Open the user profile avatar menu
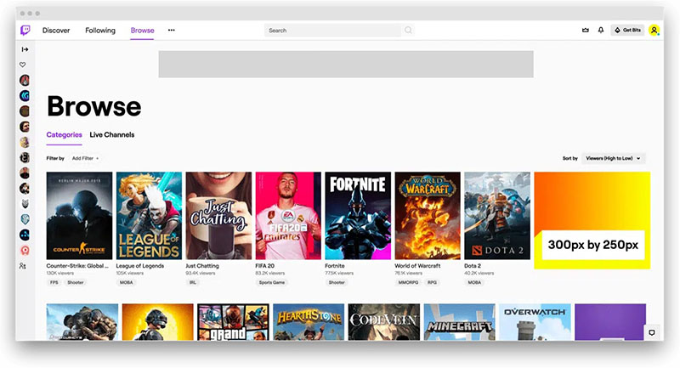The height and width of the screenshot is (368, 680). tap(654, 31)
